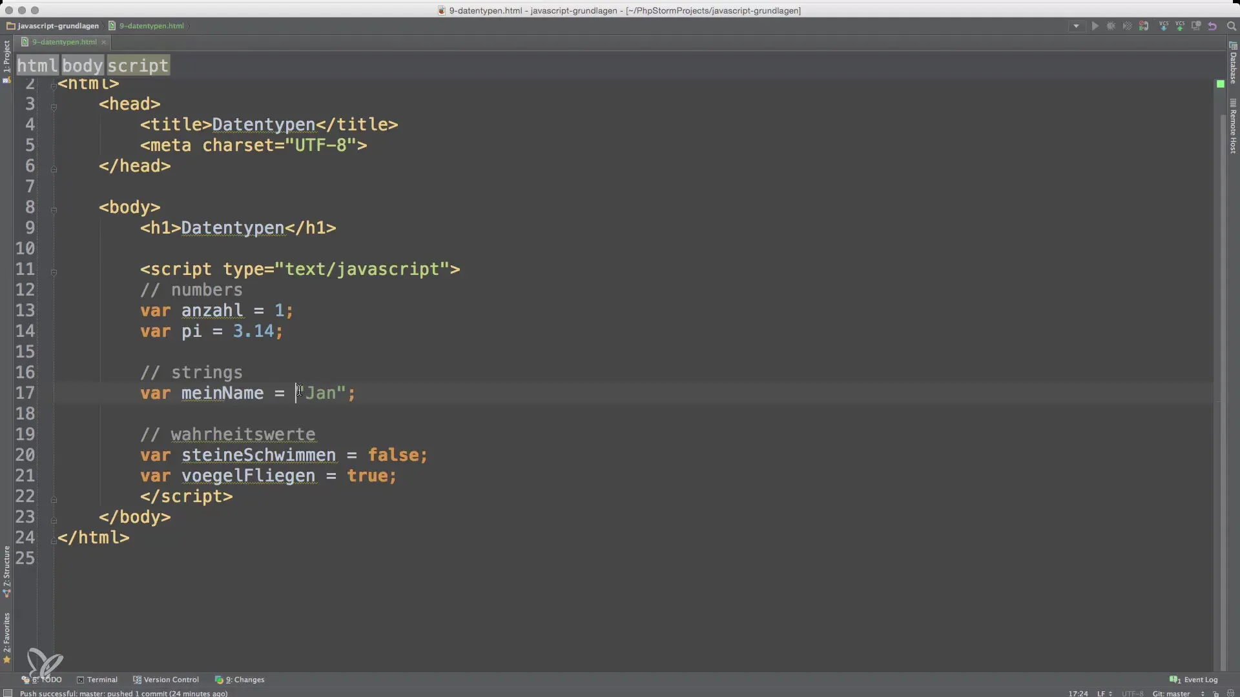Open the Changes tool window
This screenshot has width=1240, height=697.
[240, 680]
